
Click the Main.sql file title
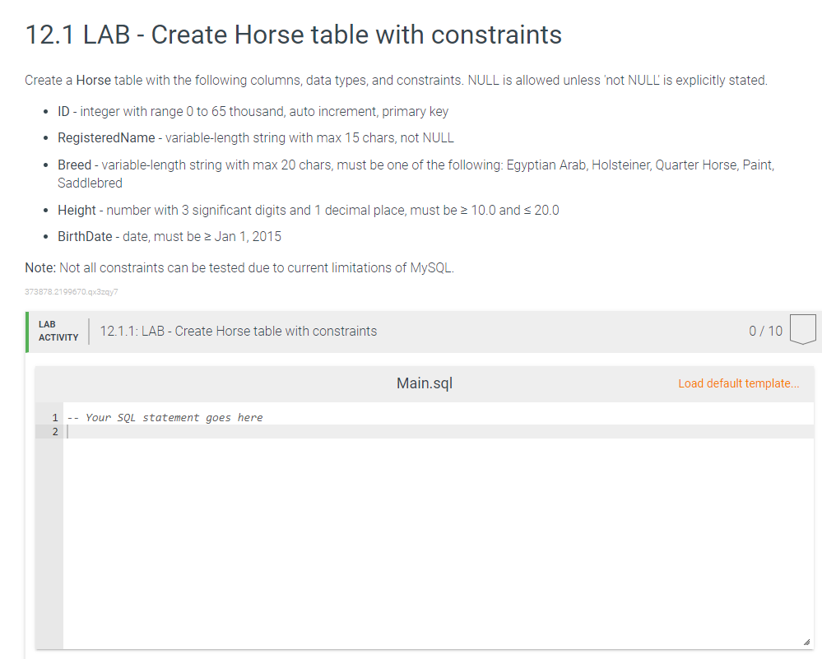(423, 383)
